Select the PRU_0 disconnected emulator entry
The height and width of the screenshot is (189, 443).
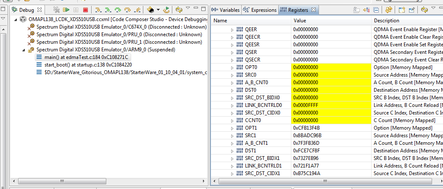tap(115, 35)
